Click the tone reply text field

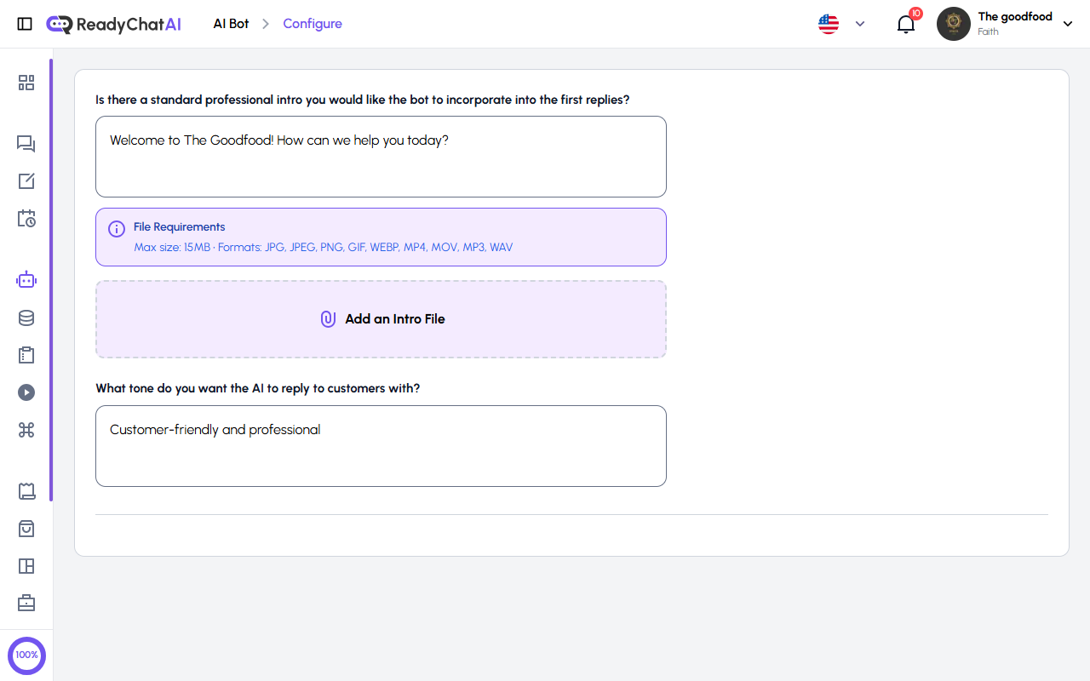coord(381,445)
